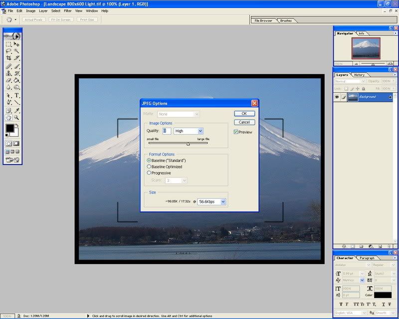Pick the Magic Wand tool
The height and width of the screenshot is (319, 399).
[x=16, y=51]
